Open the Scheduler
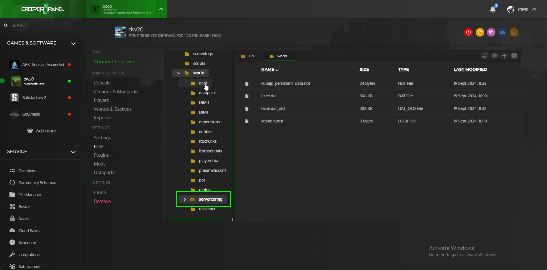Viewport: 547px width, 270px height. coord(27,243)
